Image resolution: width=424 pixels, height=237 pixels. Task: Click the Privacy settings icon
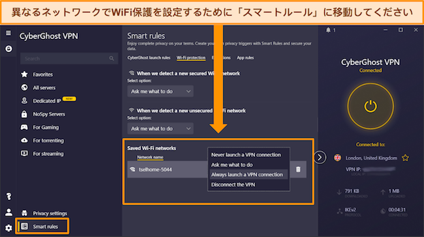coord(24,213)
